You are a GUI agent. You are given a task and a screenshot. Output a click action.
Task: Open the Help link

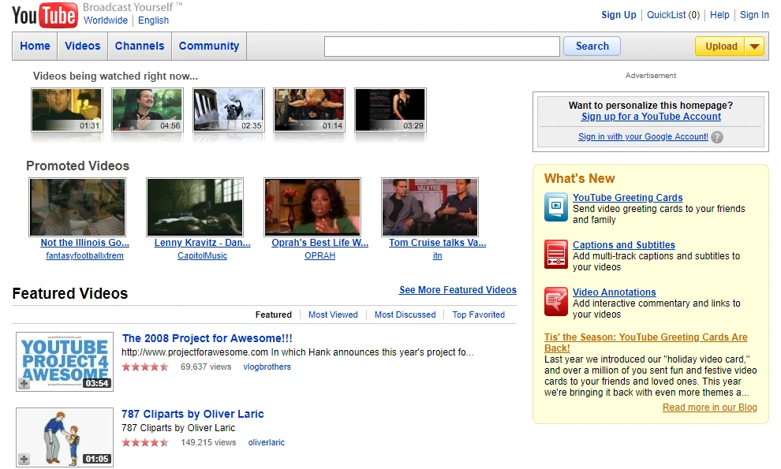point(719,15)
